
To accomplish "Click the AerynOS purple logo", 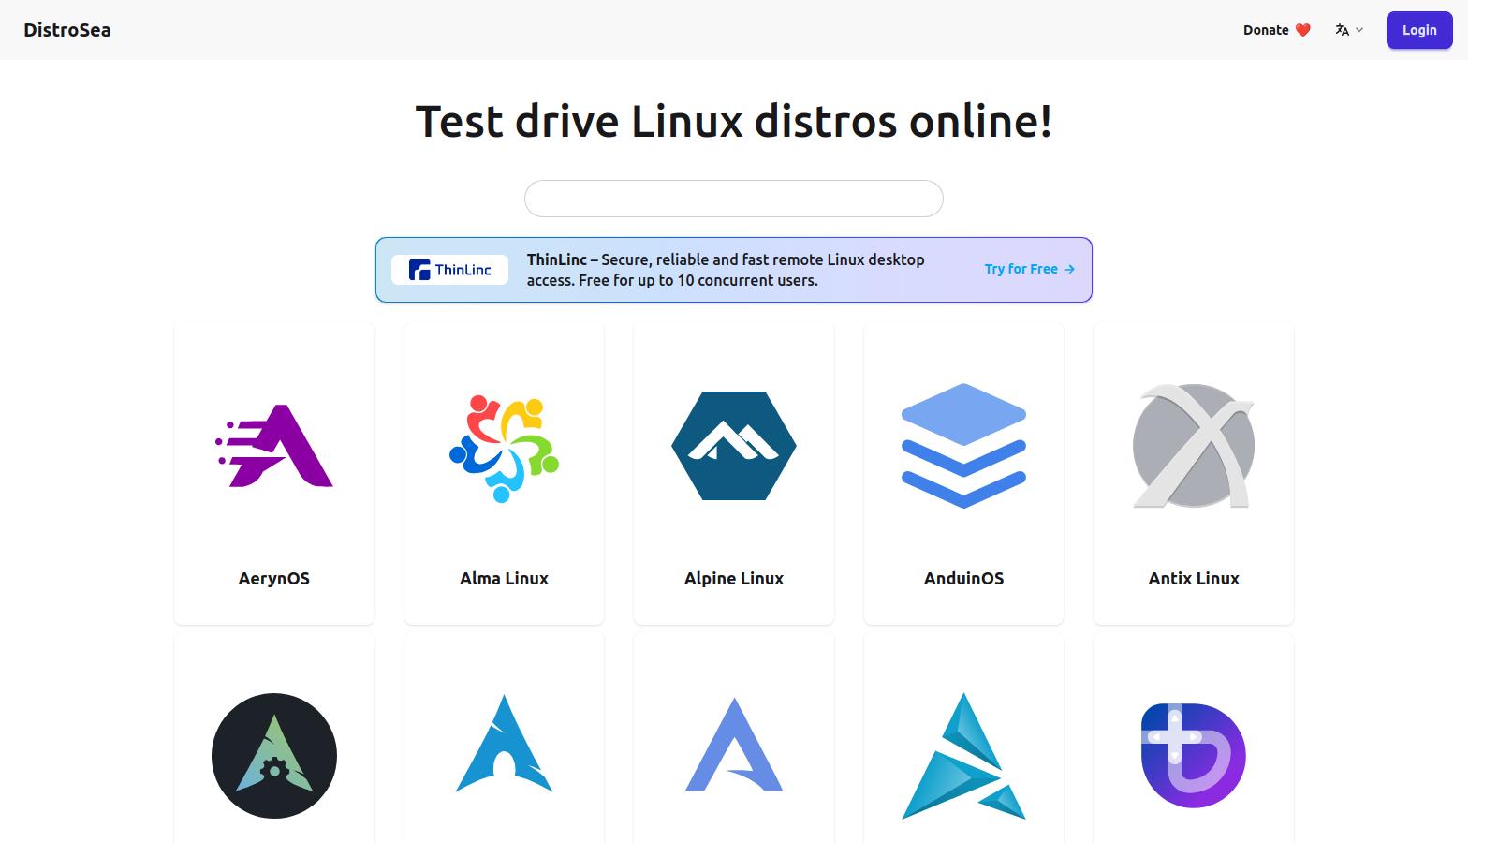I will point(274,446).
